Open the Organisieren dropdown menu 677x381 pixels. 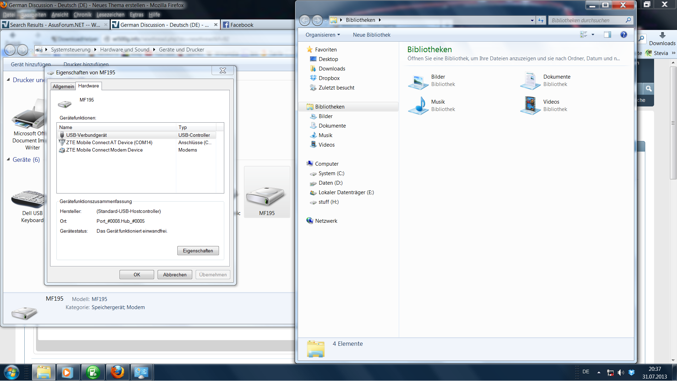[323, 35]
